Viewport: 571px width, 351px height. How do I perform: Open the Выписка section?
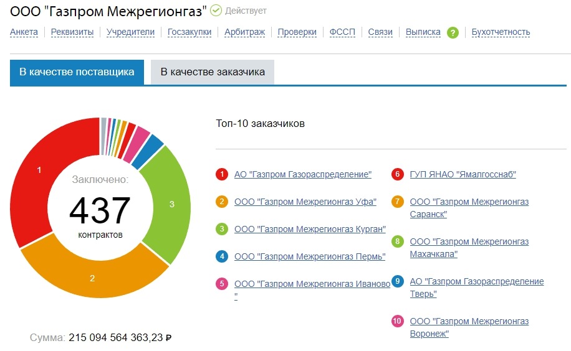(423, 32)
